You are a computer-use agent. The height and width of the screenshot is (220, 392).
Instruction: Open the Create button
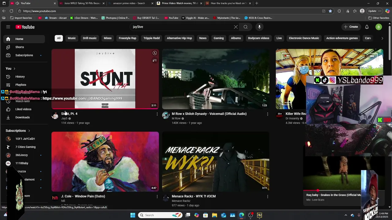[351, 27]
